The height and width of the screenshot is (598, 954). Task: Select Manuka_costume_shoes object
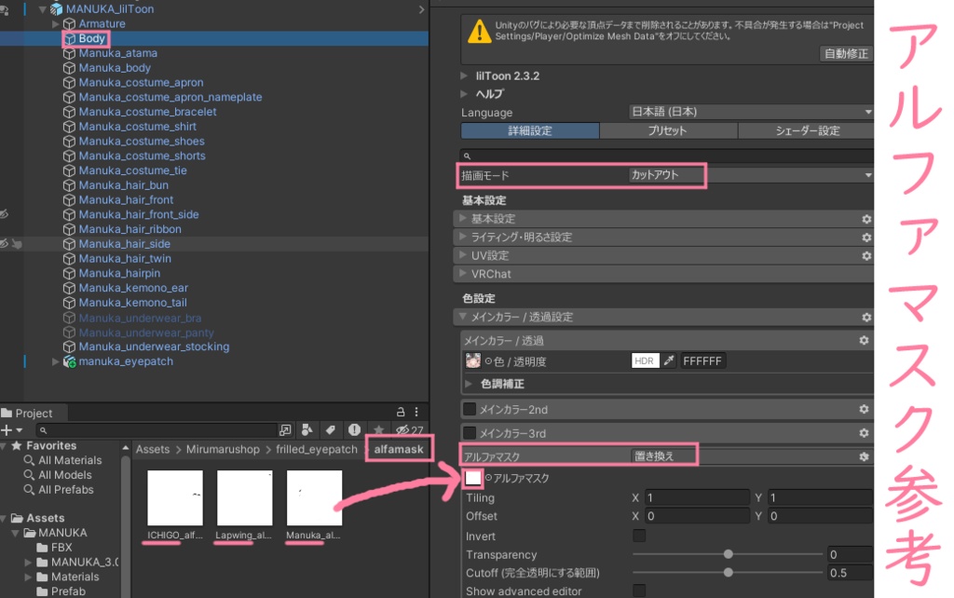click(x=142, y=142)
